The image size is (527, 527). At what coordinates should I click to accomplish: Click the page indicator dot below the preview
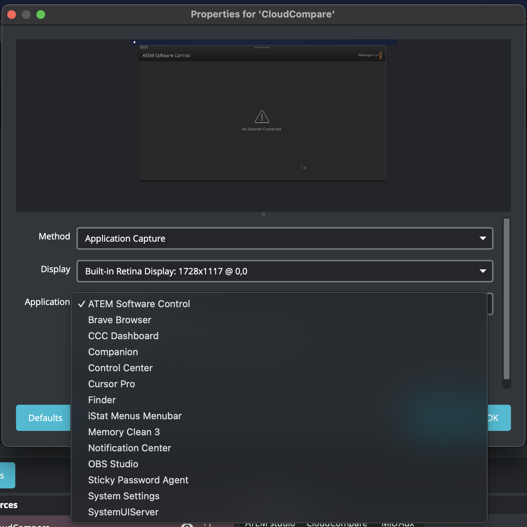point(263,214)
